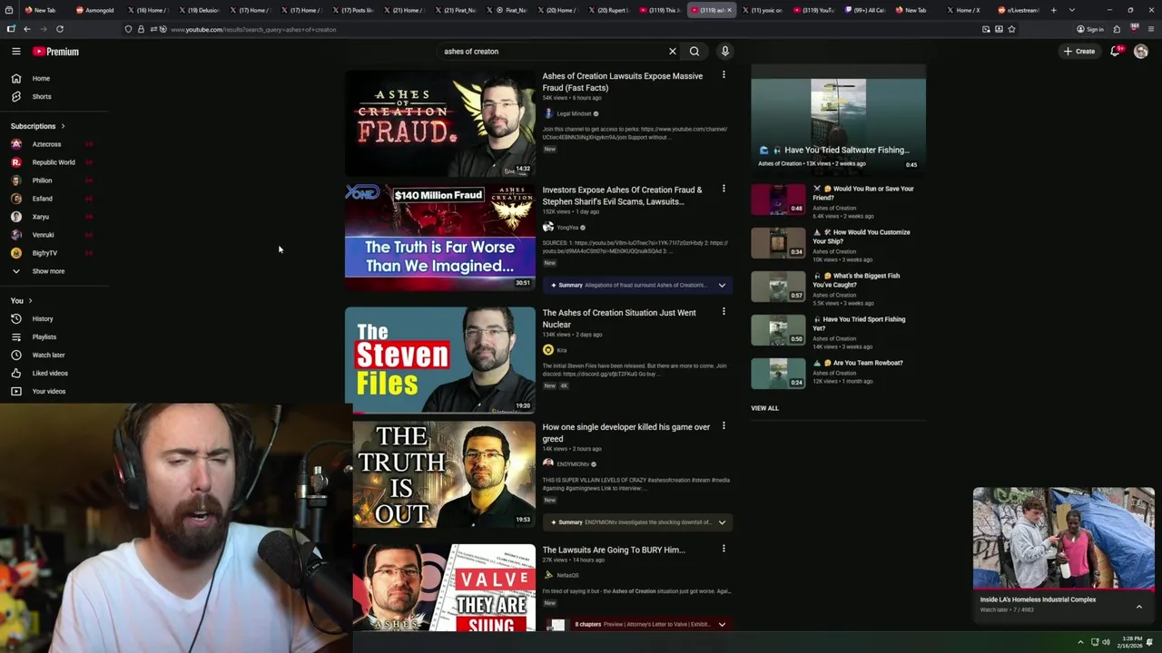The image size is (1162, 653).
Task: Open the $140 Million Fraud video thumbnail
Action: pos(440,237)
